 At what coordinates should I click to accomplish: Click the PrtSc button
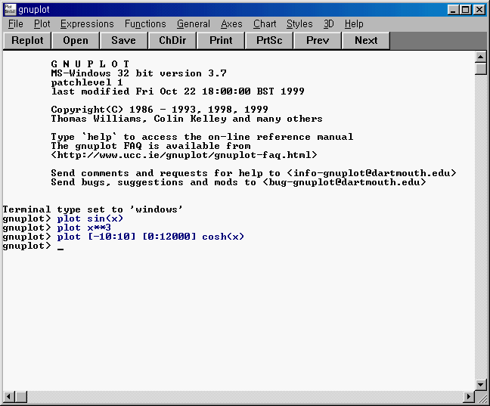pyautogui.click(x=269, y=41)
